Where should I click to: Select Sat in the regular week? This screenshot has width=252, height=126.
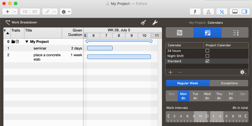243,96
